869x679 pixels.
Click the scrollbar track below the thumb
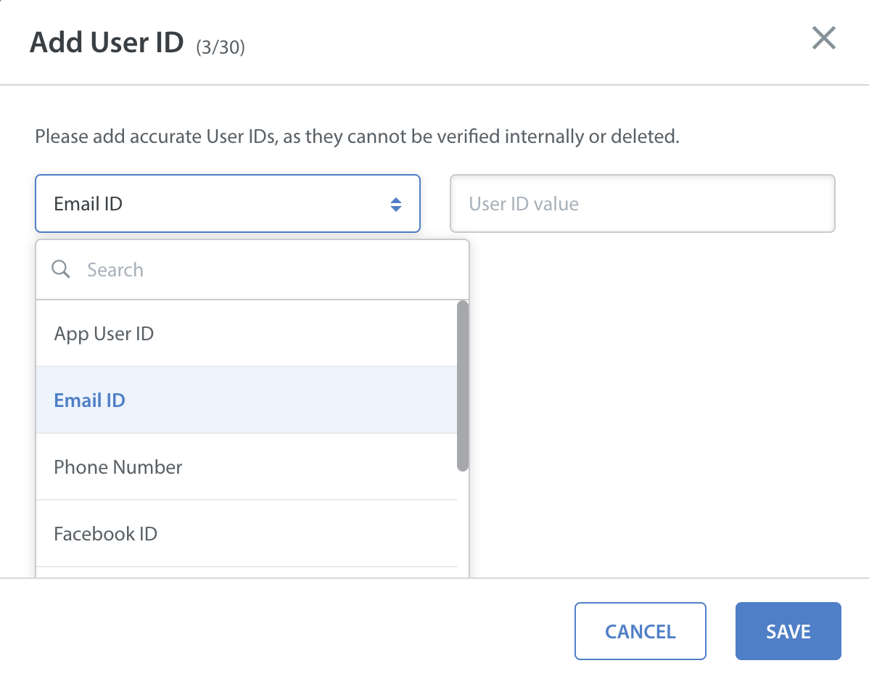coord(463,522)
